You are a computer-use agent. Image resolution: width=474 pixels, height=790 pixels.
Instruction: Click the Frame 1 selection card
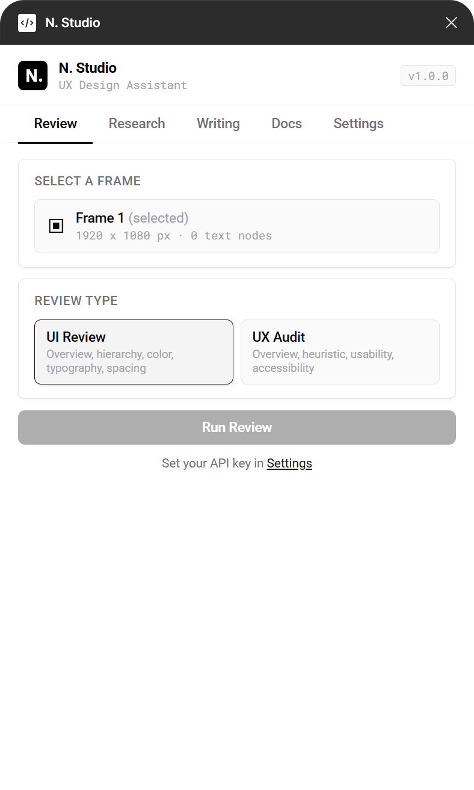coord(236,226)
